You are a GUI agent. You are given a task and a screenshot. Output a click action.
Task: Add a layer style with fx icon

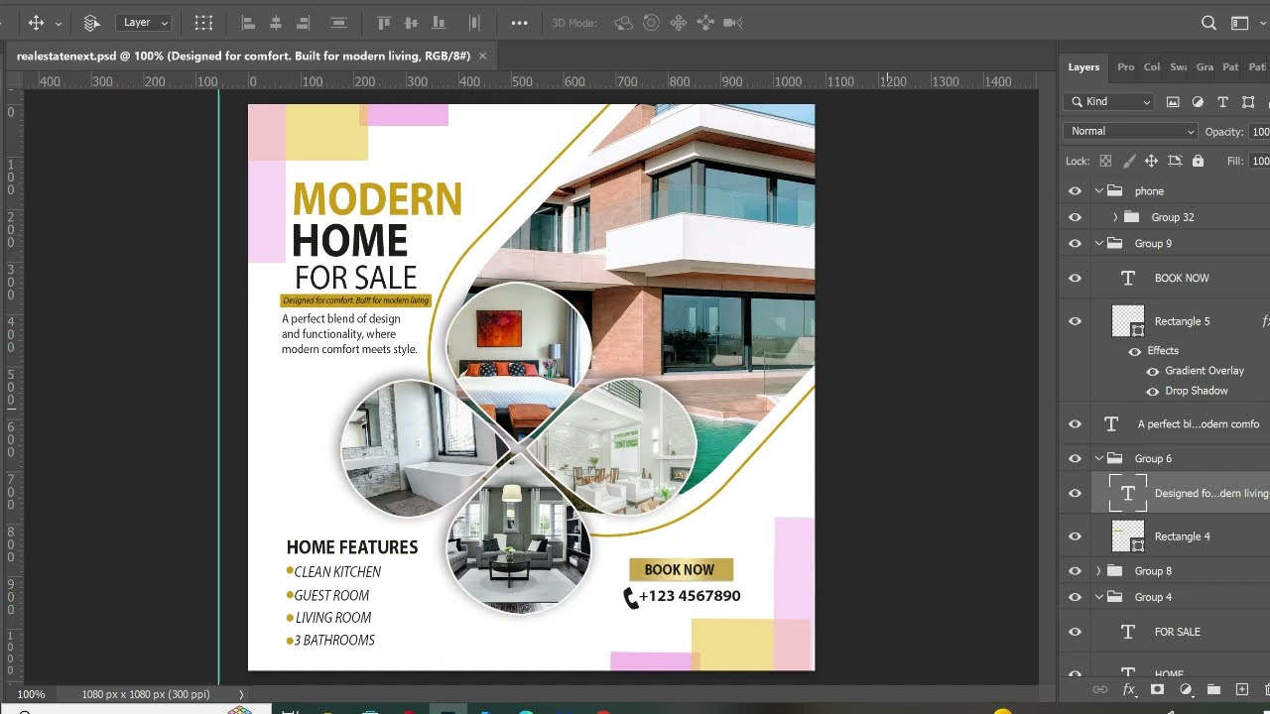pyautogui.click(x=1128, y=689)
